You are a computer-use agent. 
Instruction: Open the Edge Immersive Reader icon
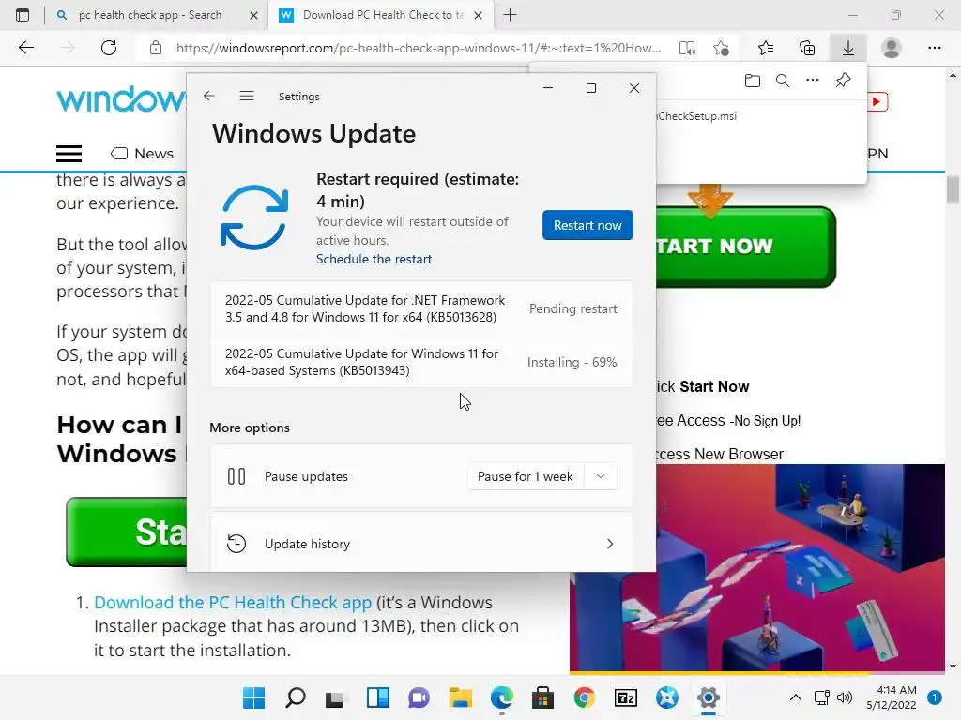(687, 48)
